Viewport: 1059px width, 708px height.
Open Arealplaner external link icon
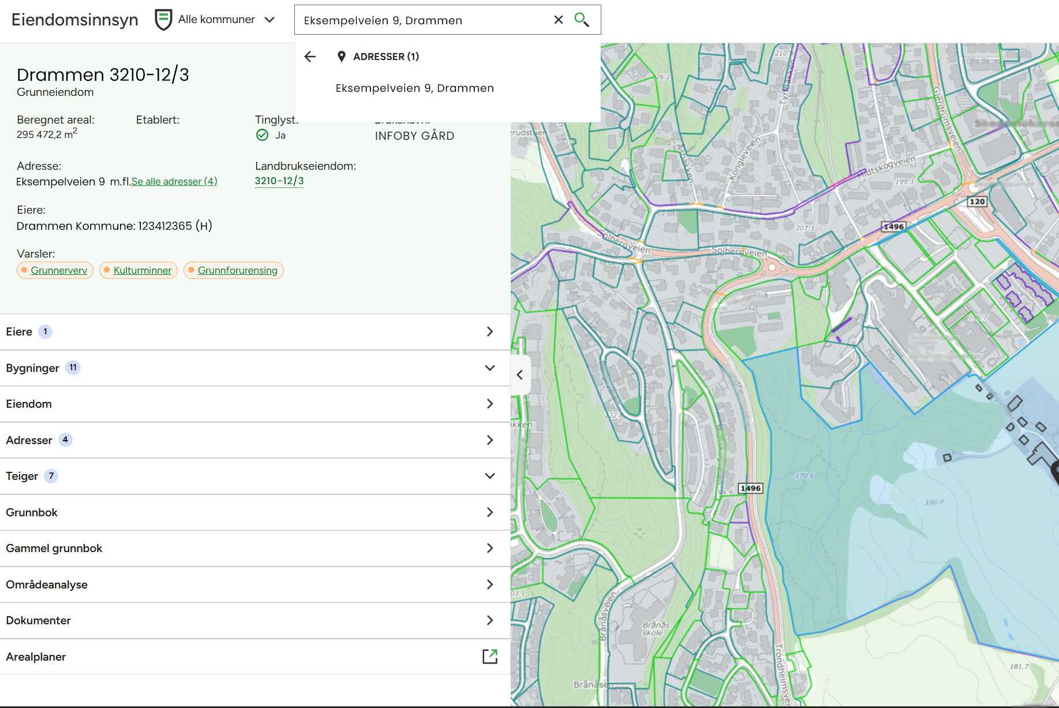click(490, 657)
